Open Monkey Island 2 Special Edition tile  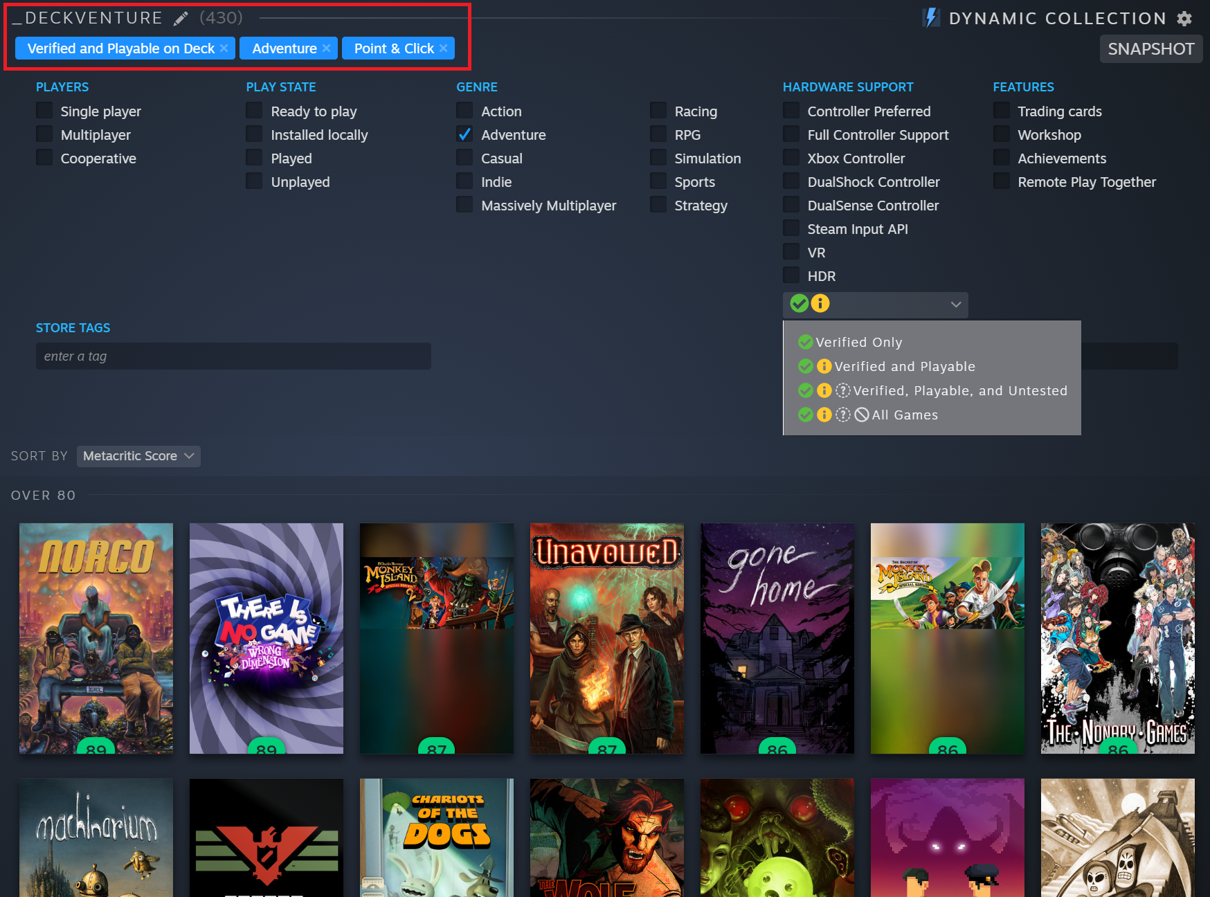pos(437,638)
